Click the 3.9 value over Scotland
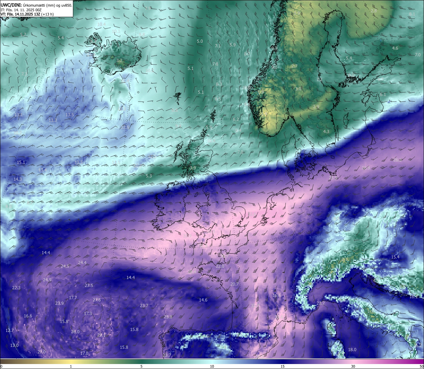The width and height of the screenshot is (424, 369). point(193,168)
